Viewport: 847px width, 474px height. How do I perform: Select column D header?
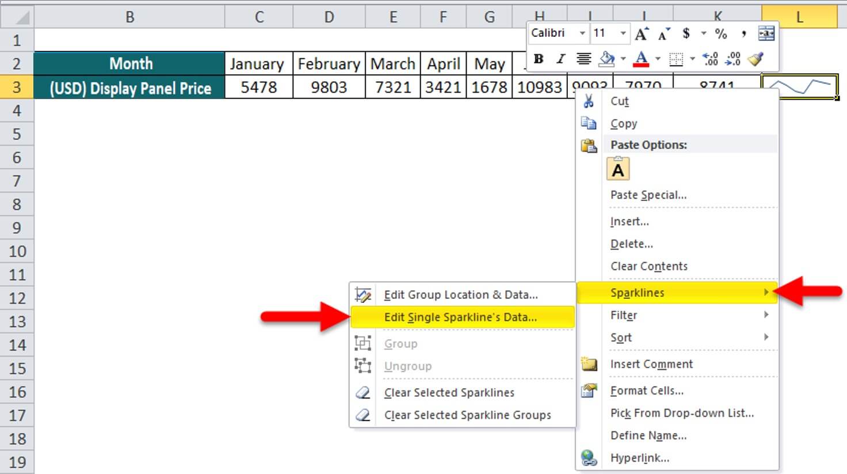[329, 17]
